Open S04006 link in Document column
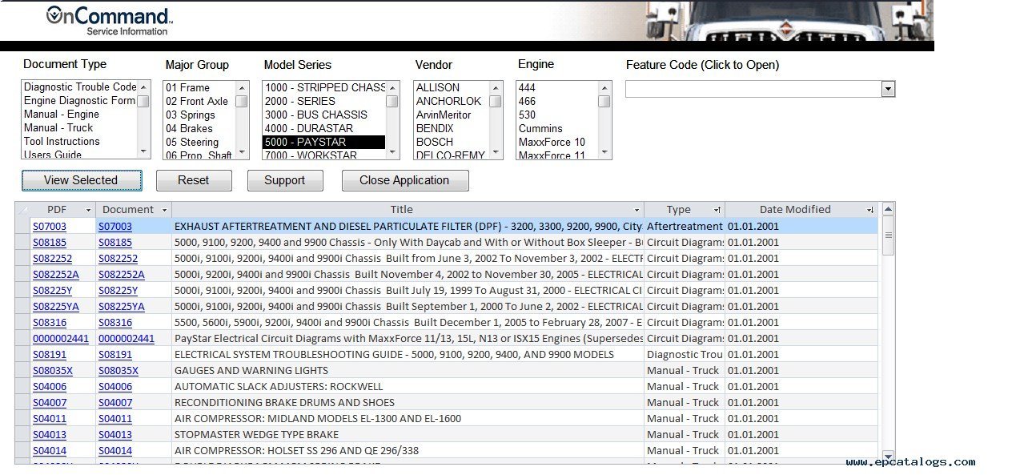 click(115, 387)
